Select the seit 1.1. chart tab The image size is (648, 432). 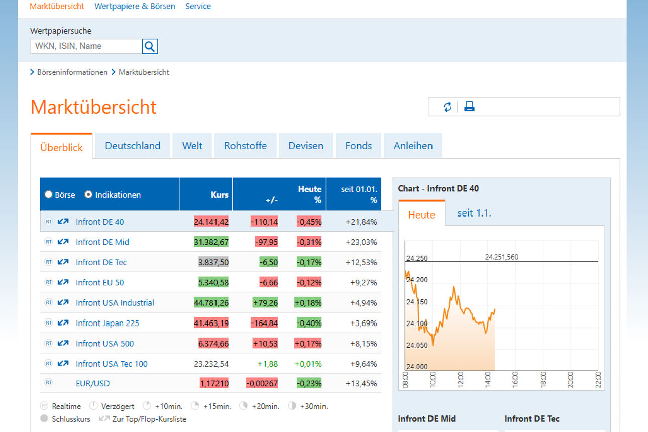click(x=474, y=213)
